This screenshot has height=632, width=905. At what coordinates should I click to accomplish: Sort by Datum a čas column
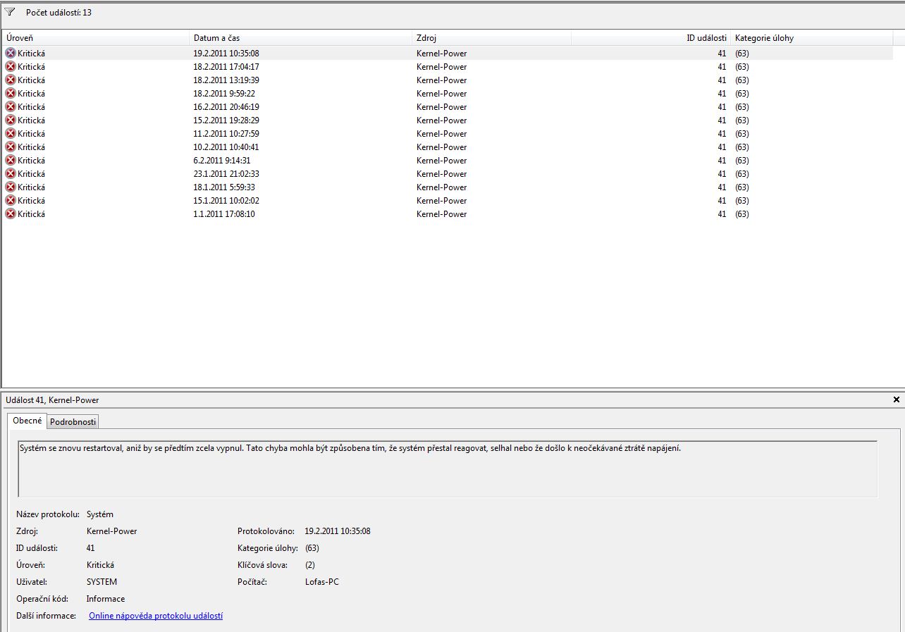tap(300, 38)
